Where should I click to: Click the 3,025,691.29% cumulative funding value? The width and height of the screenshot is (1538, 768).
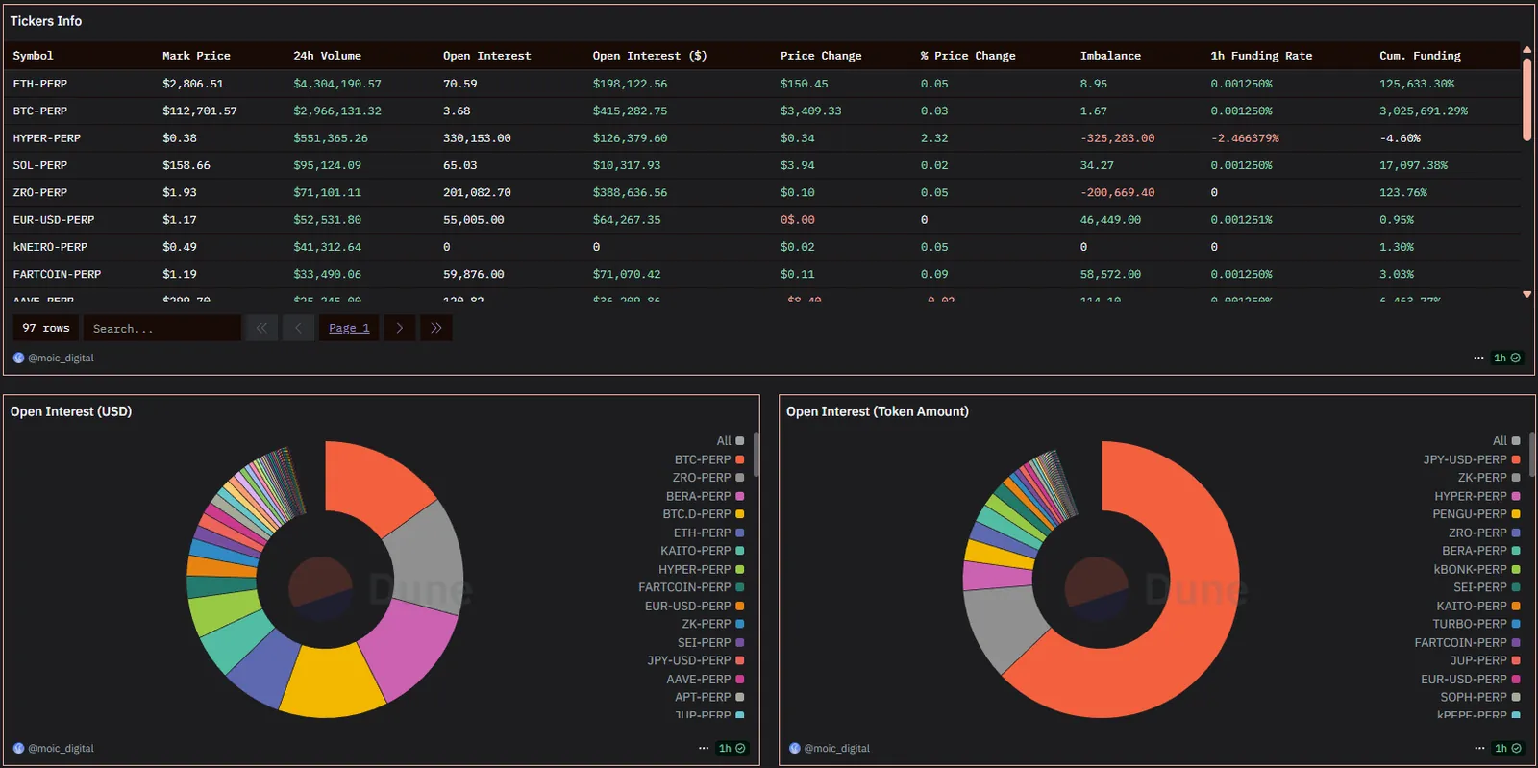[x=1424, y=111]
